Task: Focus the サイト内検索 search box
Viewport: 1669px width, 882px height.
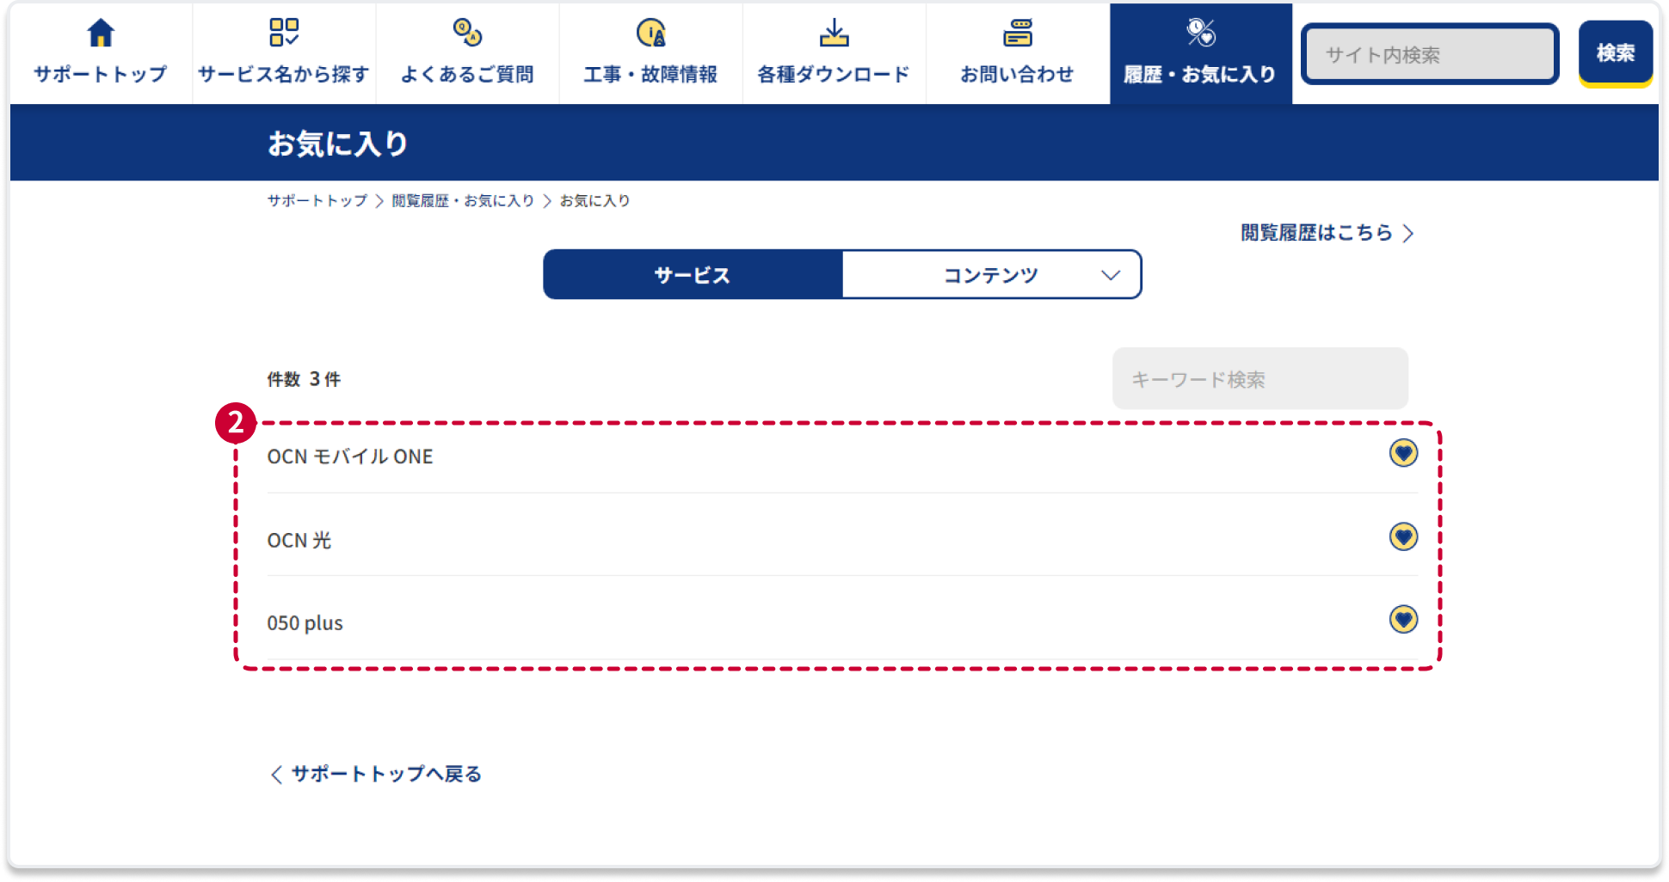Action: coord(1429,55)
